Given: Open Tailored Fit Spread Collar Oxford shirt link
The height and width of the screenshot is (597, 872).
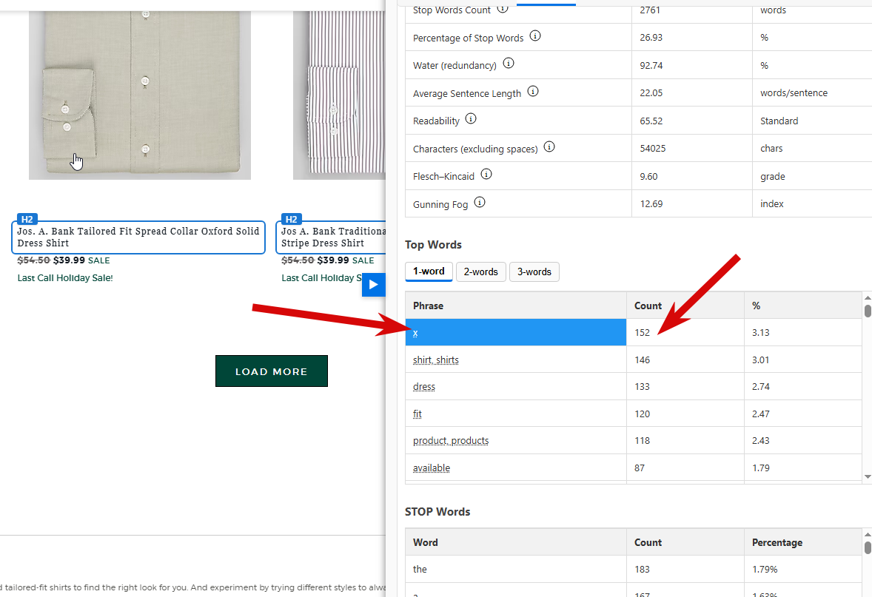Looking at the screenshot, I should coord(138,237).
